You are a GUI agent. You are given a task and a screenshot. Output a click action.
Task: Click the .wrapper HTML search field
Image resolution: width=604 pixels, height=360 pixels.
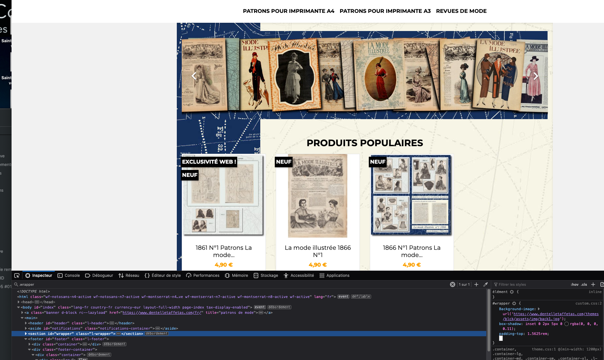(x=231, y=284)
